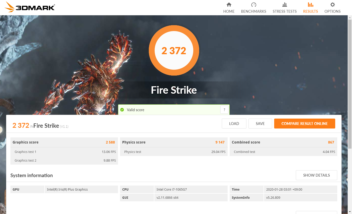Click the Graphics score header row
The height and width of the screenshot is (214, 352).
[64, 142]
